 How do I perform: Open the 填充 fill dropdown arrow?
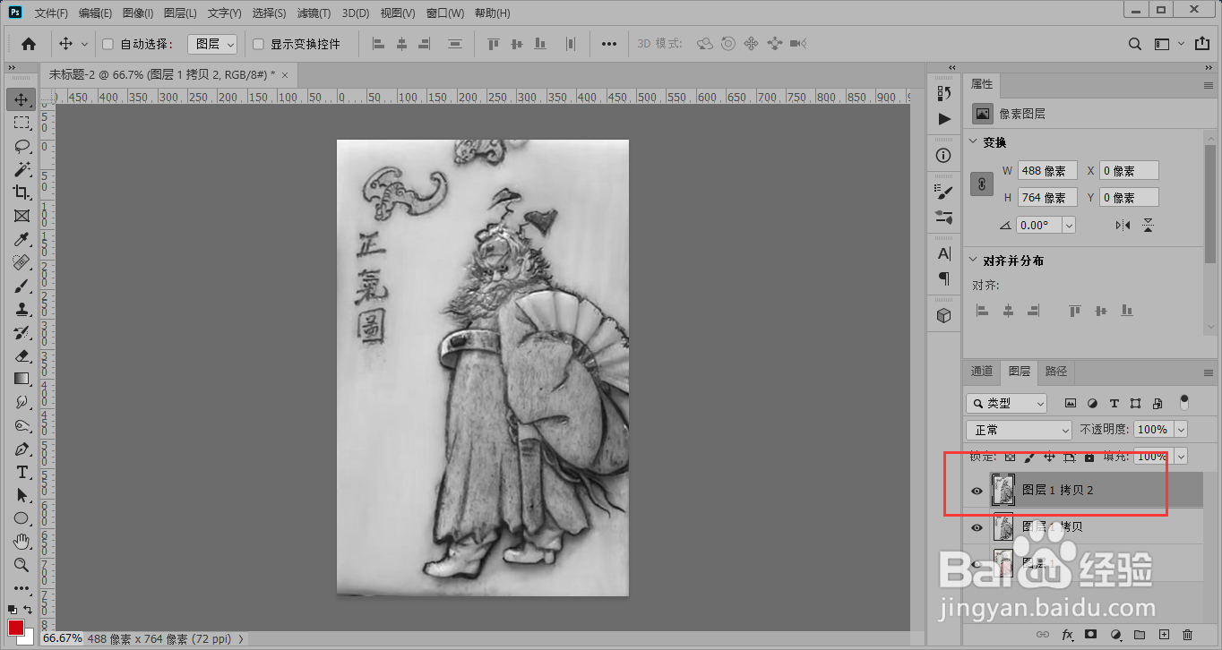(x=1181, y=457)
